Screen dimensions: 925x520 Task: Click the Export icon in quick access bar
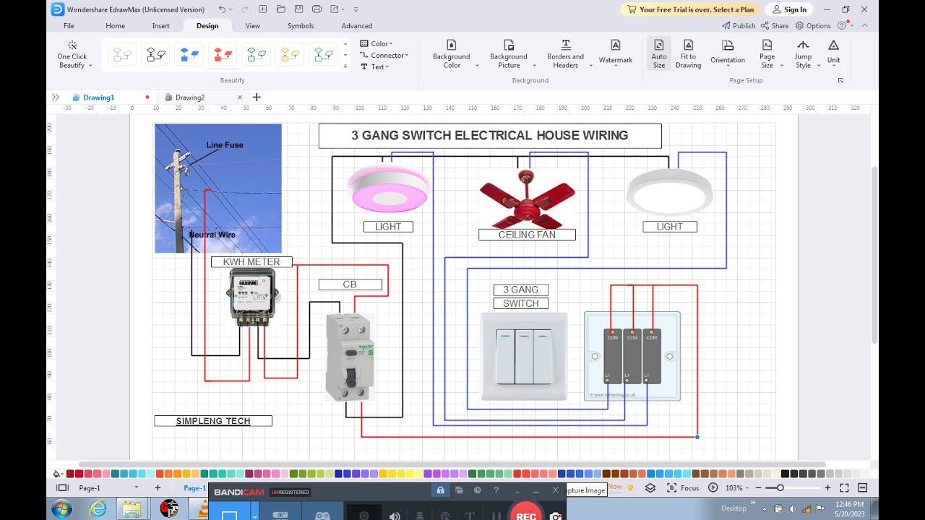click(335, 9)
